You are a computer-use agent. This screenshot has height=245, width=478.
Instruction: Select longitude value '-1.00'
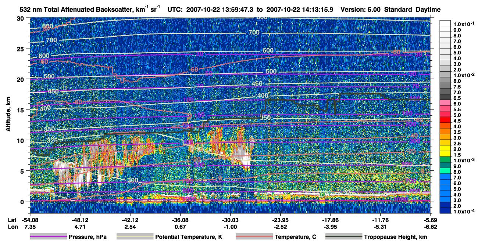pyautogui.click(x=230, y=227)
